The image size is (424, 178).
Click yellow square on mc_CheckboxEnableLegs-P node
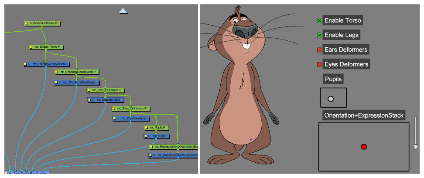click(57, 72)
